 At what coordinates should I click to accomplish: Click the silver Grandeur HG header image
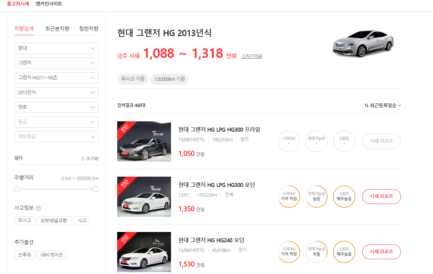pyautogui.click(x=363, y=44)
